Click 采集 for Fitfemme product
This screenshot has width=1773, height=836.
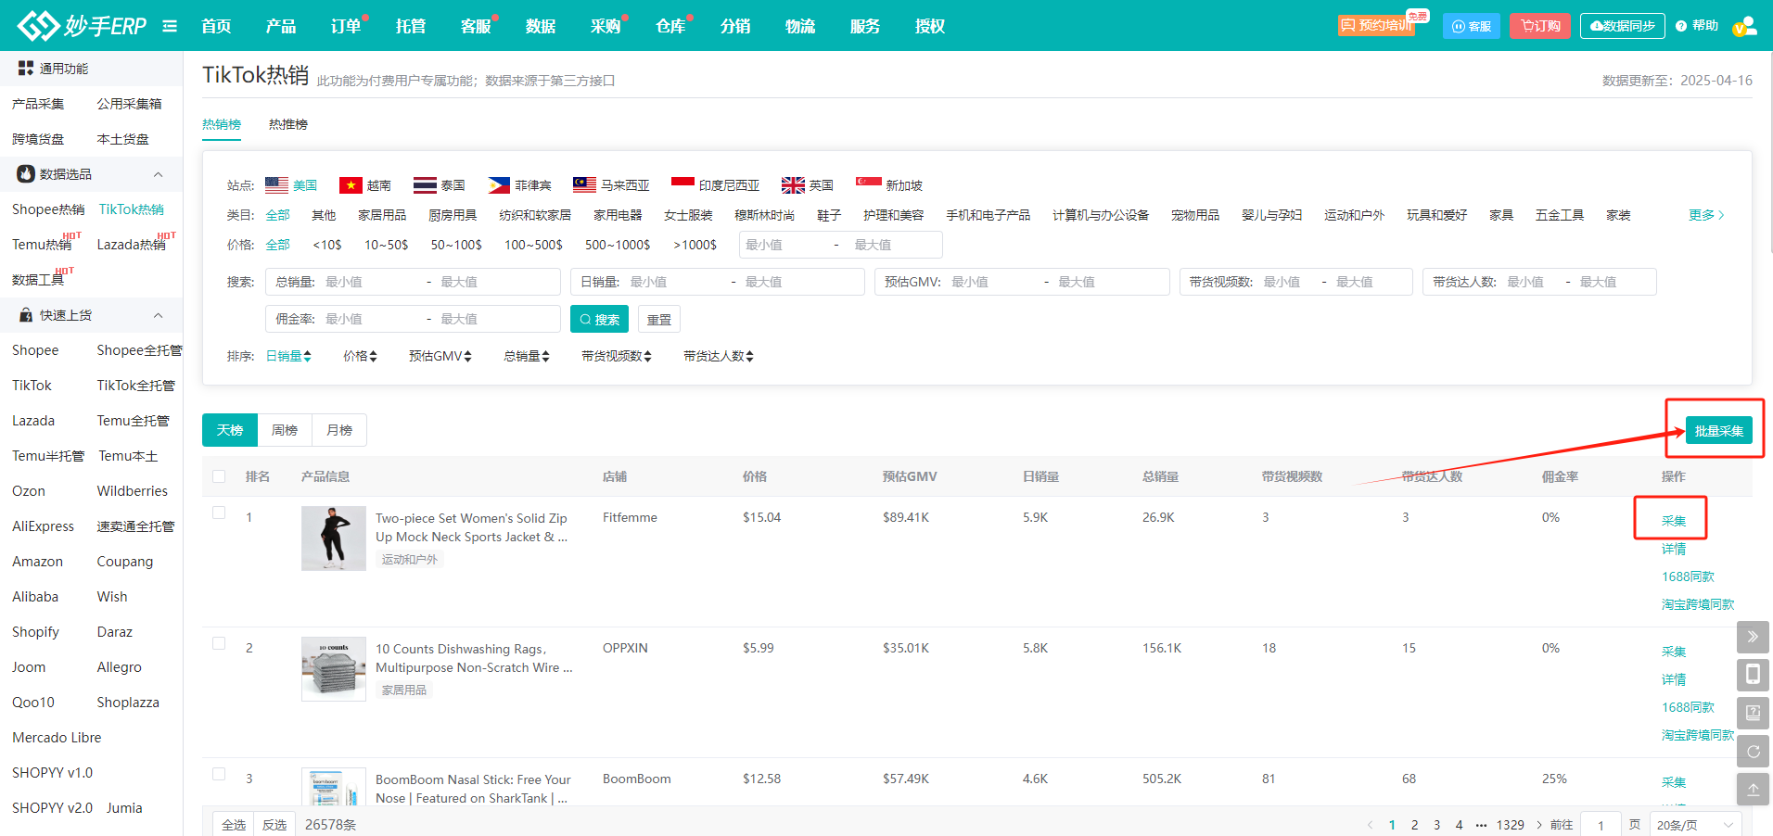(1674, 521)
